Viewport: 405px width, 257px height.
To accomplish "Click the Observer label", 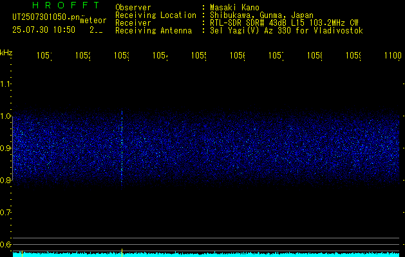I will pos(133,7).
